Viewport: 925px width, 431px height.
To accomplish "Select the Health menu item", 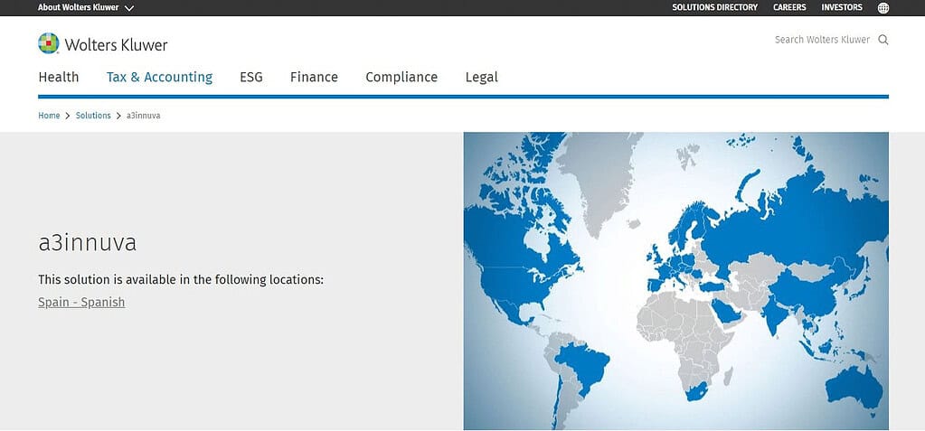I will tap(59, 77).
